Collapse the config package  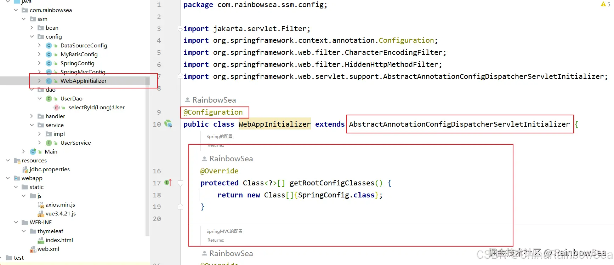click(x=32, y=36)
